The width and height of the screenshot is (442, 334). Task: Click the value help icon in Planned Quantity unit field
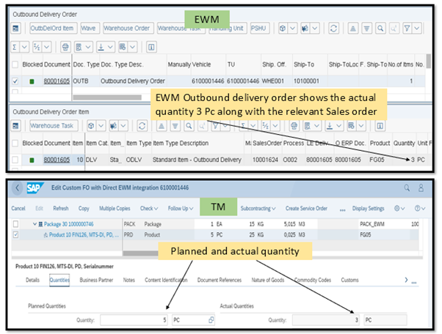click(211, 320)
